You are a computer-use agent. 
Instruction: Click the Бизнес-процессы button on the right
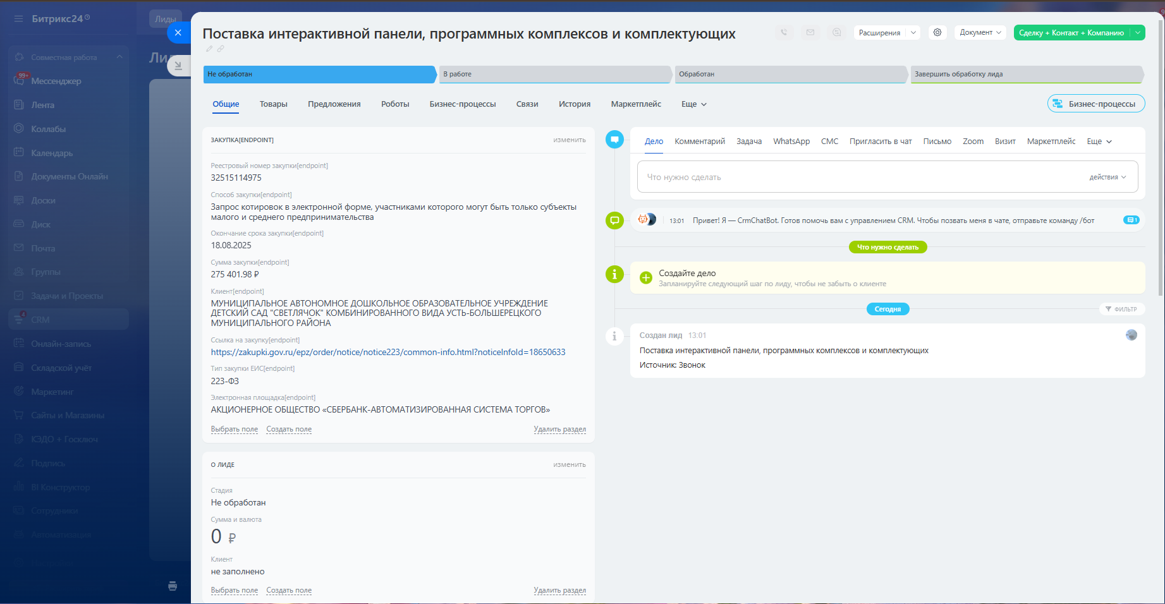(x=1095, y=104)
